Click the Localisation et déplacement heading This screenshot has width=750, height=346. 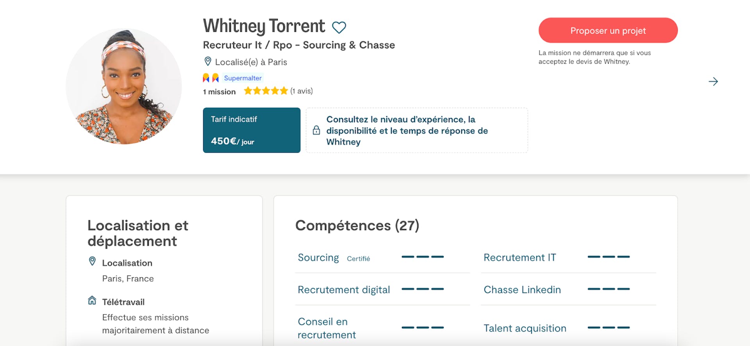(138, 233)
